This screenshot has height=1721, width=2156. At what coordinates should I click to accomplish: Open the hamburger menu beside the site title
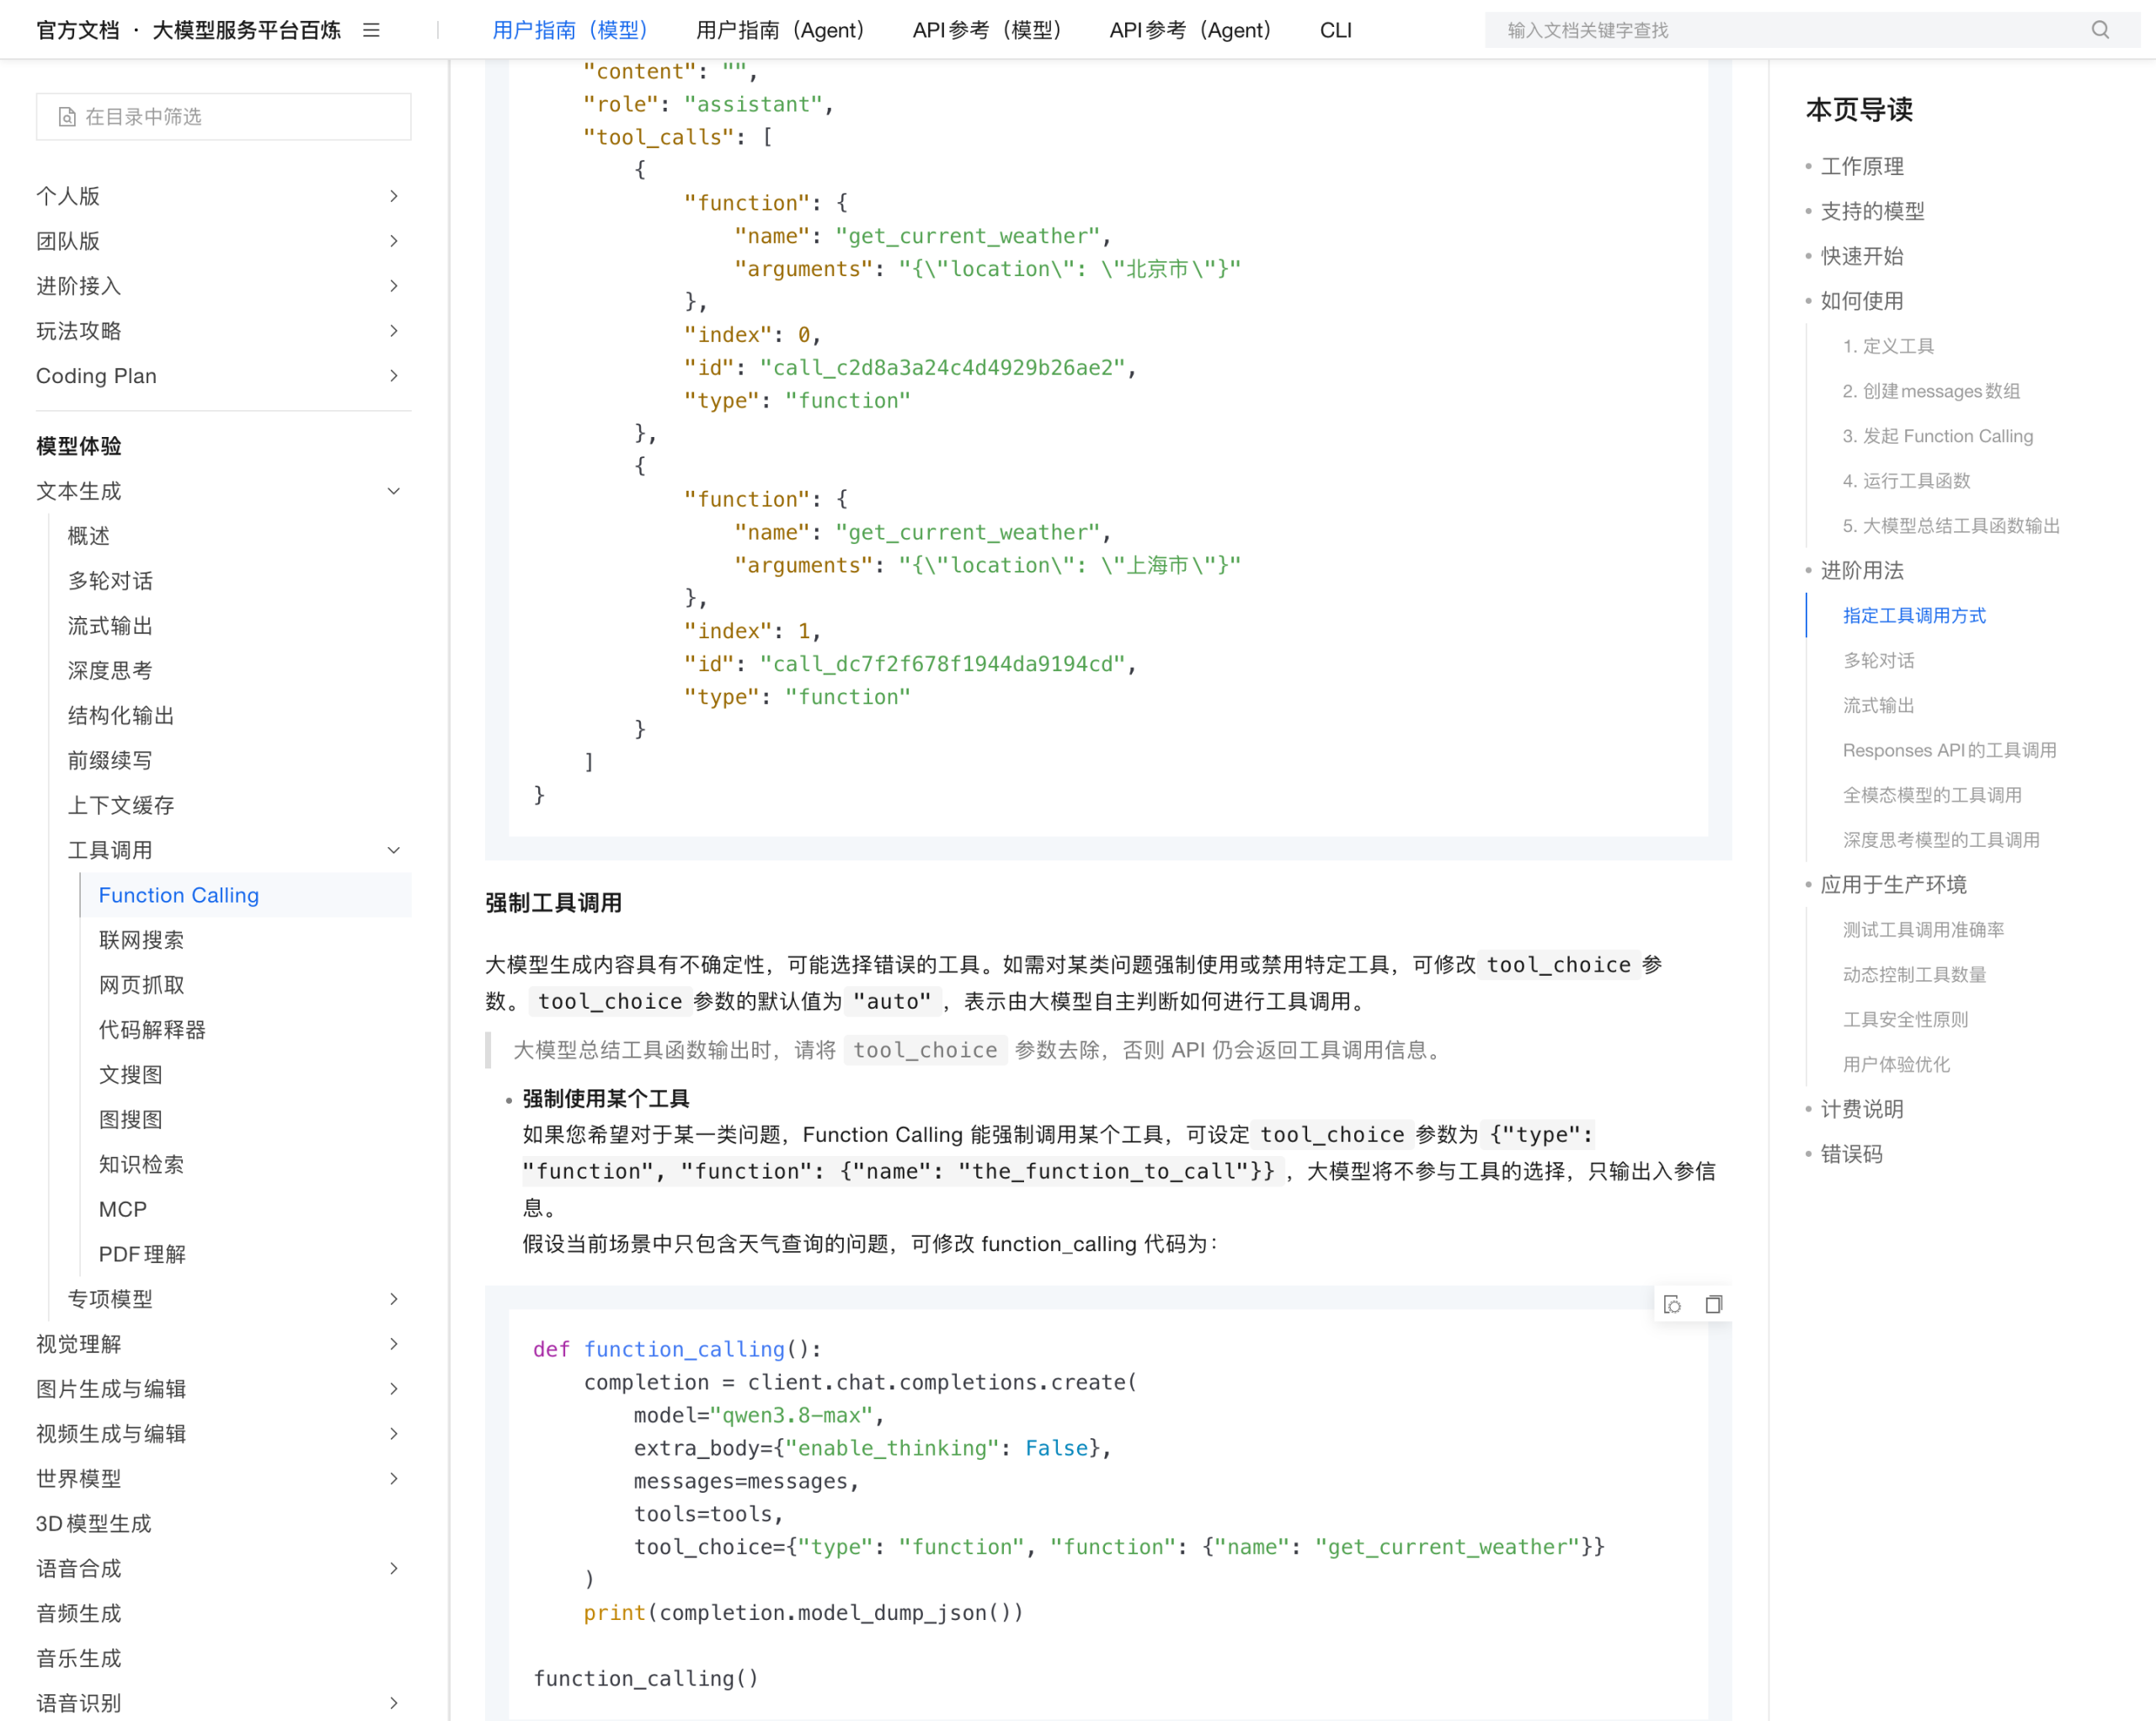(371, 30)
